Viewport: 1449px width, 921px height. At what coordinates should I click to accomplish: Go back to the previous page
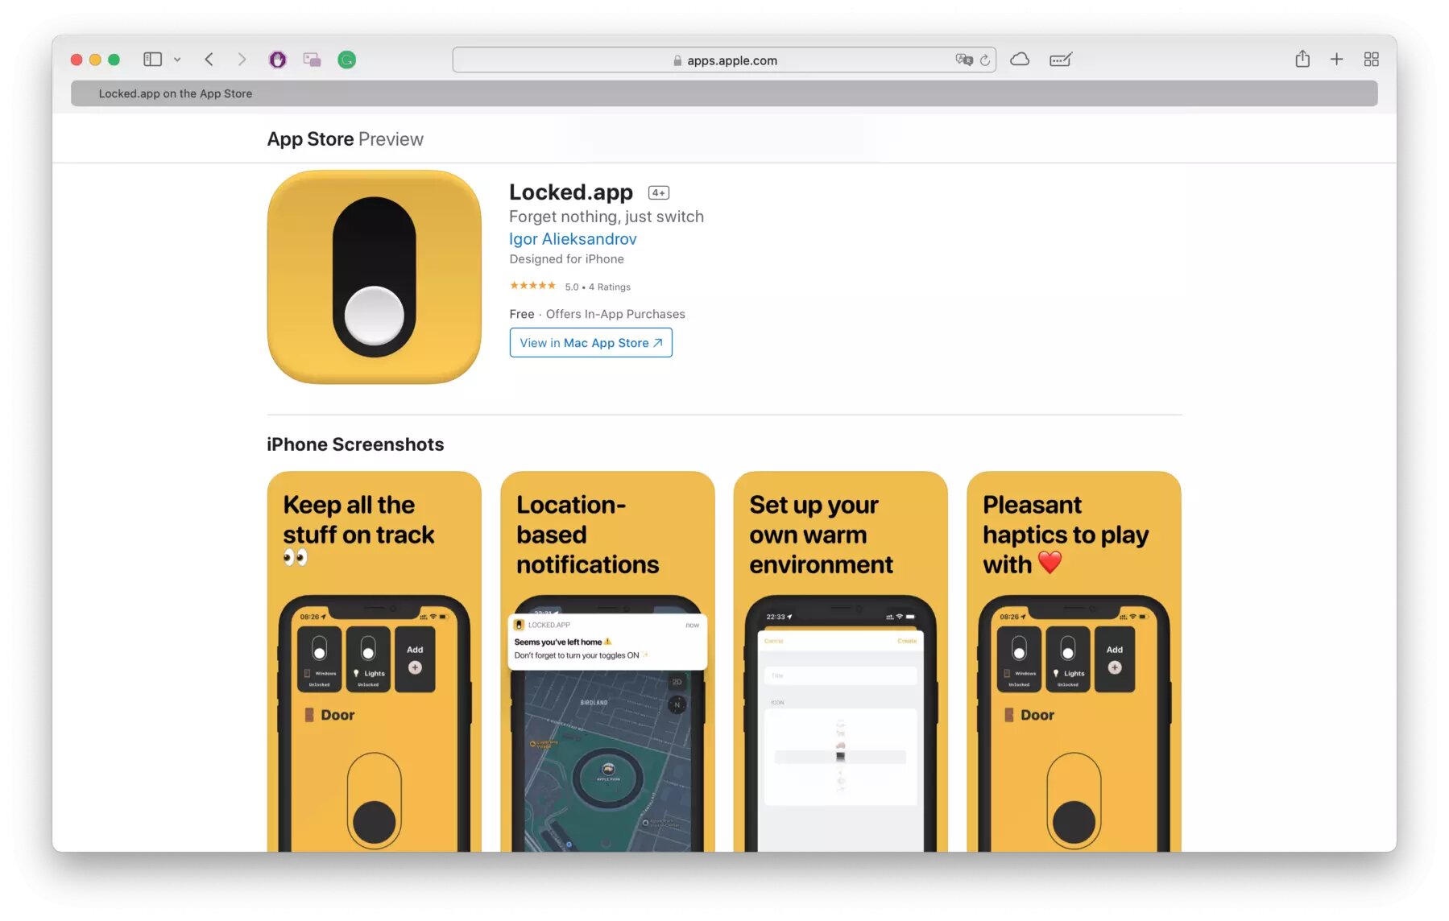[x=209, y=60]
